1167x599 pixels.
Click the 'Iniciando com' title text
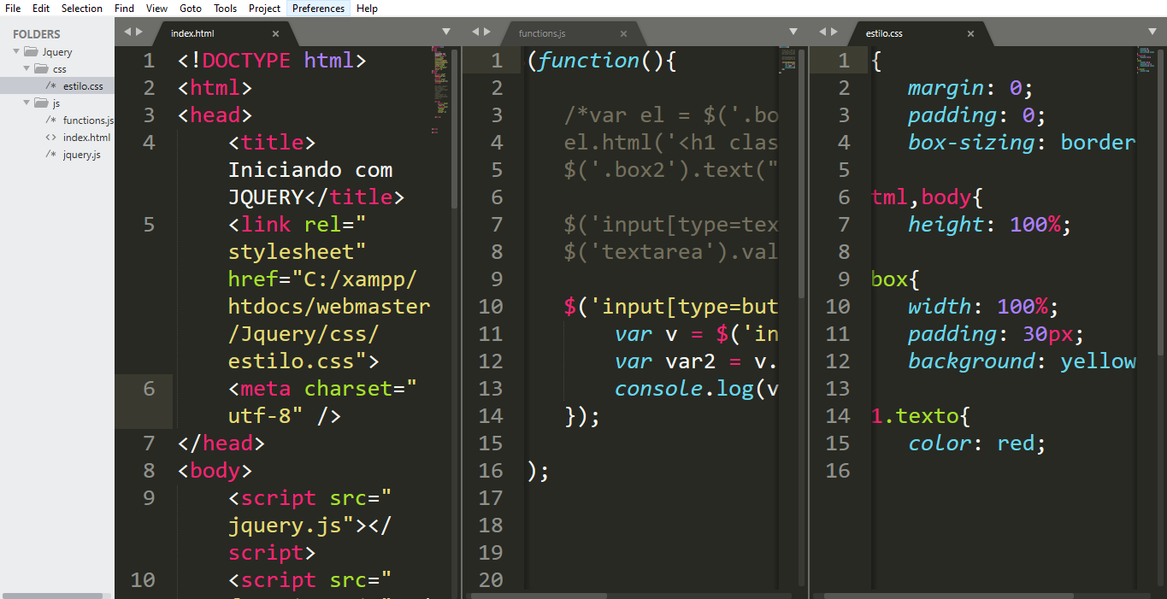[310, 169]
